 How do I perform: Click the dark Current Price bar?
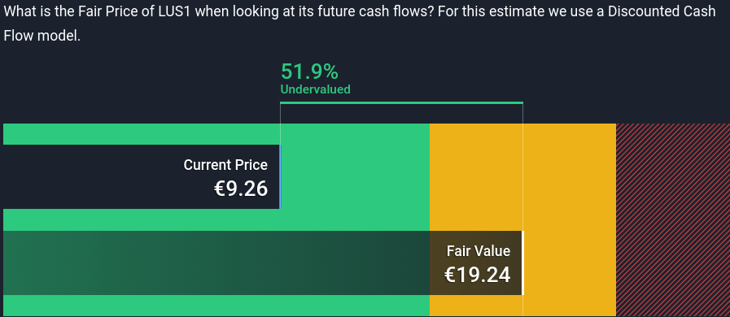tap(142, 176)
